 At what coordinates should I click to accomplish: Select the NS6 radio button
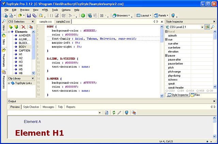coord(198,91)
